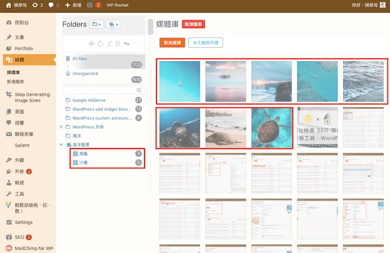Click the refresh icon in Folders toolbar
The width and height of the screenshot is (390, 253).
100,44
